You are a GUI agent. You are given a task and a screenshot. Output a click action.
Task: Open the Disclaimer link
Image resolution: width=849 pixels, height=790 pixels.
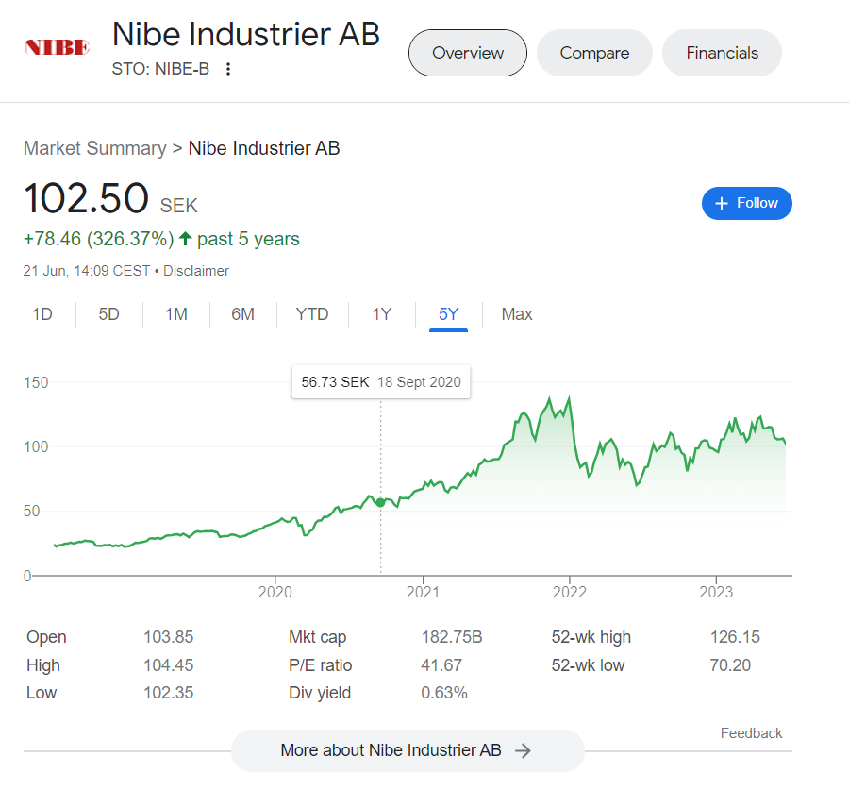(196, 270)
